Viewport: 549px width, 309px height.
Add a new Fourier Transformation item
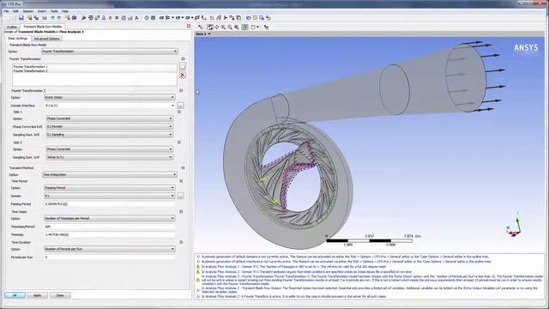(x=183, y=66)
